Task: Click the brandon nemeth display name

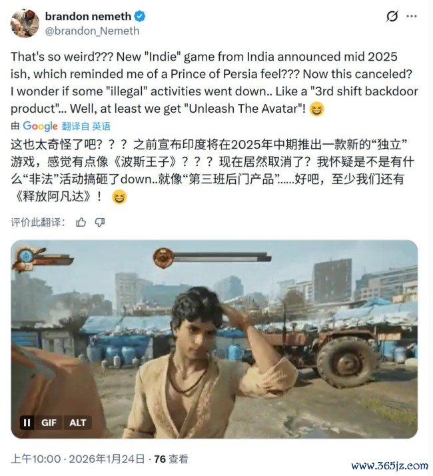Action: pyautogui.click(x=88, y=16)
